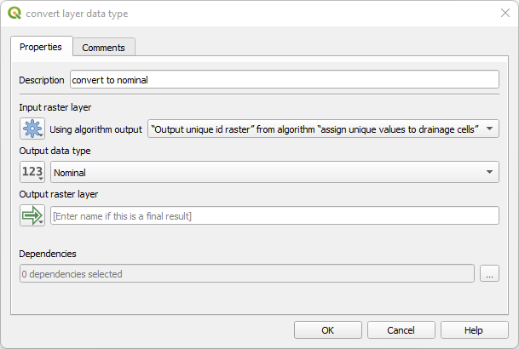Screen dimensions: 519x349
Task: Click the 'Output data type' label
Action: (55, 151)
